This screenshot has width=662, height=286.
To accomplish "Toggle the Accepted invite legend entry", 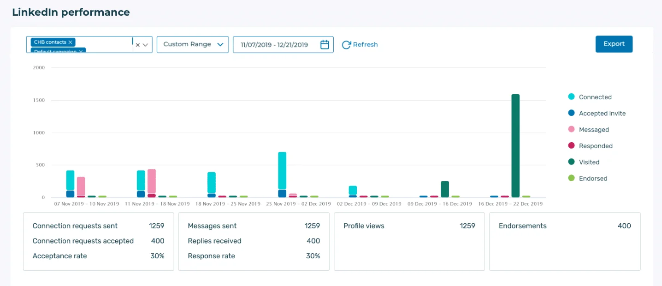I will coord(597,113).
